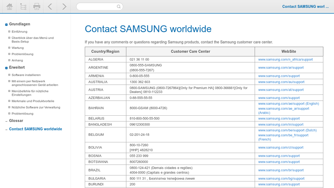Viewport: 334px width, 188px height.
Task: Click the Country/Region column header
Action: tap(106, 51)
